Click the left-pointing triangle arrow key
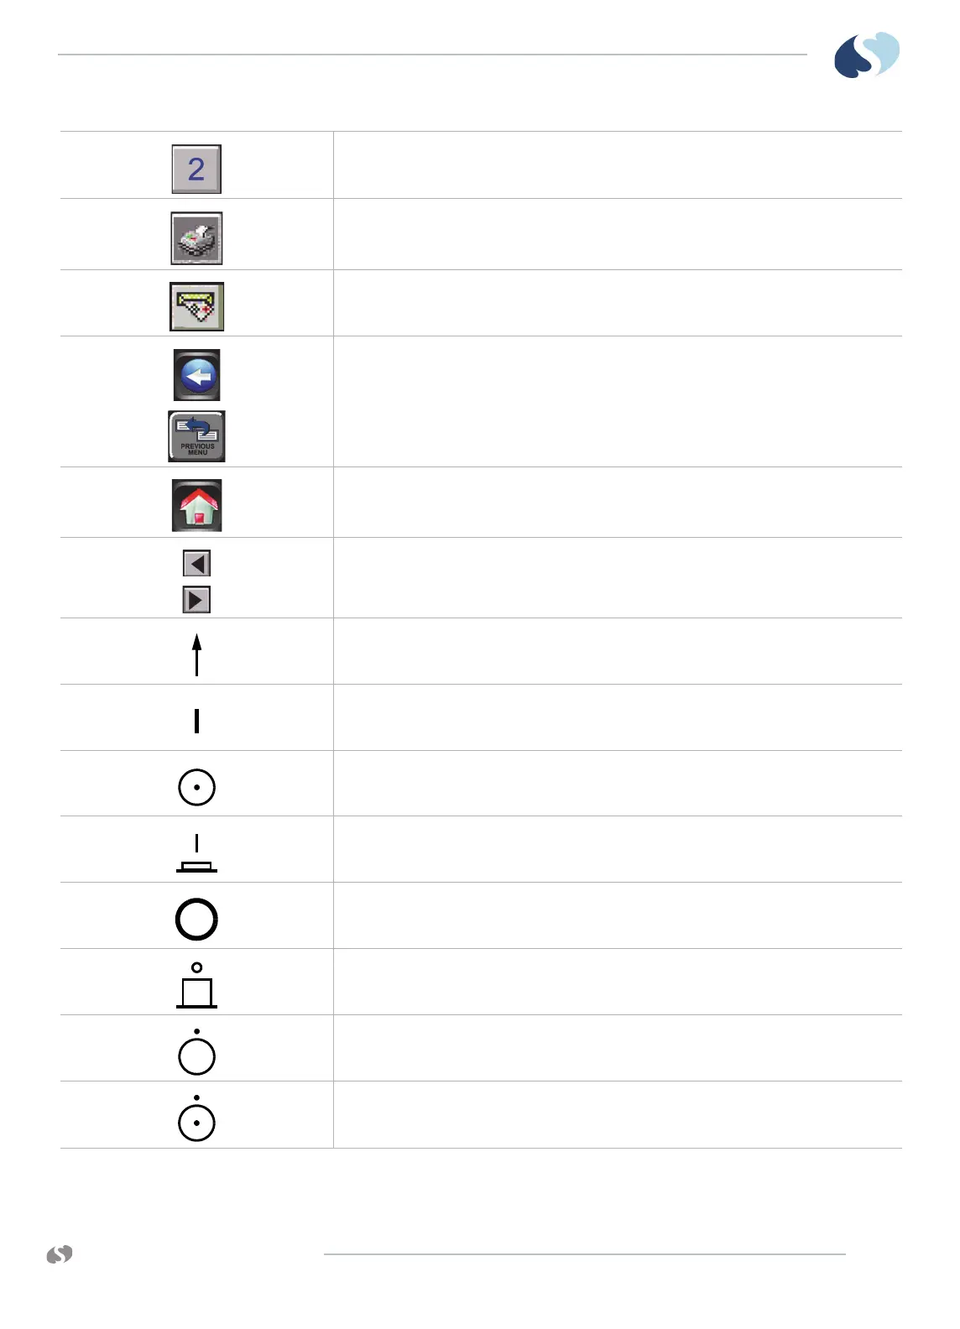Viewport: 960px width, 1329px height. pyautogui.click(x=196, y=563)
